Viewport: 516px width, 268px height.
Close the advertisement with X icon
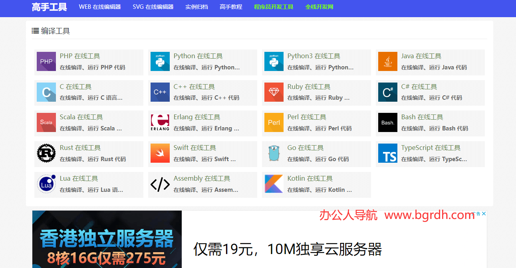tap(484, 214)
